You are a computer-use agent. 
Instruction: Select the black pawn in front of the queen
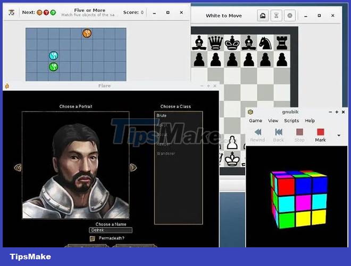tap(215, 60)
